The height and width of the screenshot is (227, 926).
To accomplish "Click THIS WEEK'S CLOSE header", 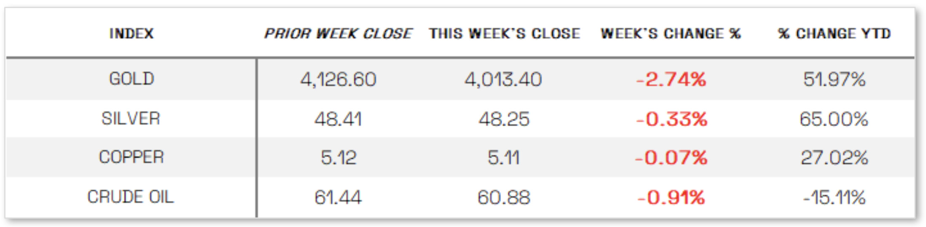I will tap(504, 33).
